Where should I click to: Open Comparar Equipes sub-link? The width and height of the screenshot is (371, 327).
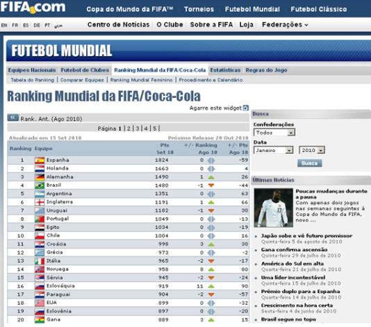(x=82, y=80)
